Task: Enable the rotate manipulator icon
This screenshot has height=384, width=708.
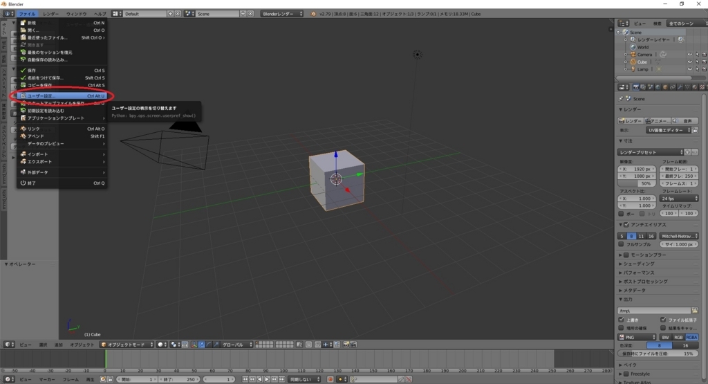Action: (x=209, y=345)
